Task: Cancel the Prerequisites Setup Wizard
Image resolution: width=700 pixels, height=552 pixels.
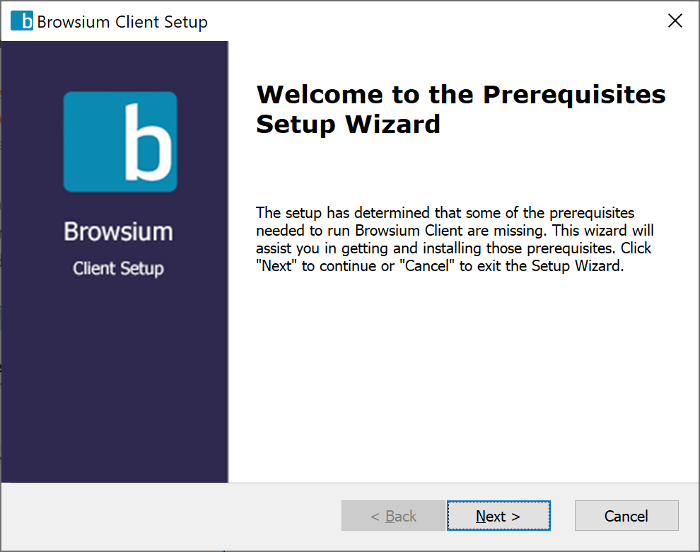Action: [x=626, y=516]
